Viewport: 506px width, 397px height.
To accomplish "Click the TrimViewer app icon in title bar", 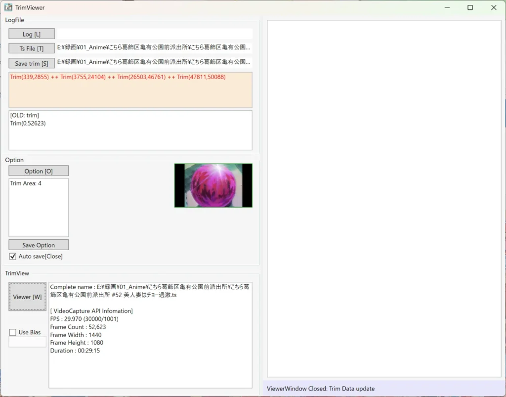I will coord(8,7).
